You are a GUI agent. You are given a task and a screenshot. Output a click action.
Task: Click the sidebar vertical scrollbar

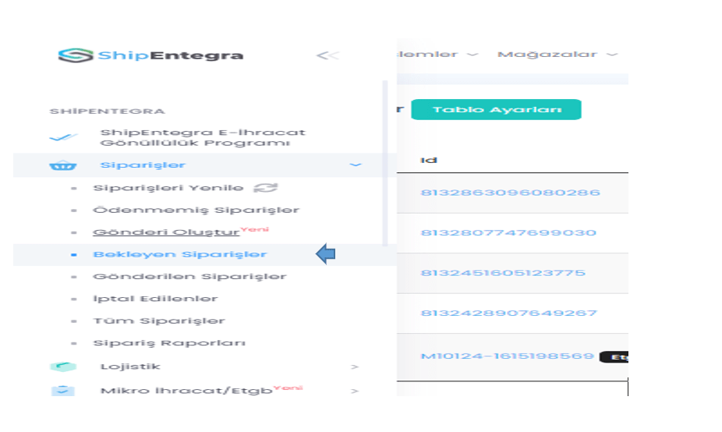click(x=385, y=164)
